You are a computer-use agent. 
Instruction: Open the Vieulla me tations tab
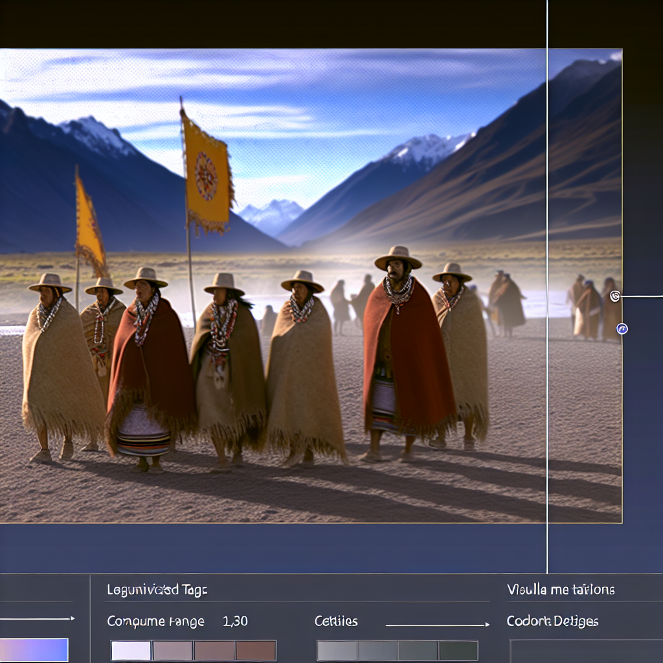(x=561, y=590)
